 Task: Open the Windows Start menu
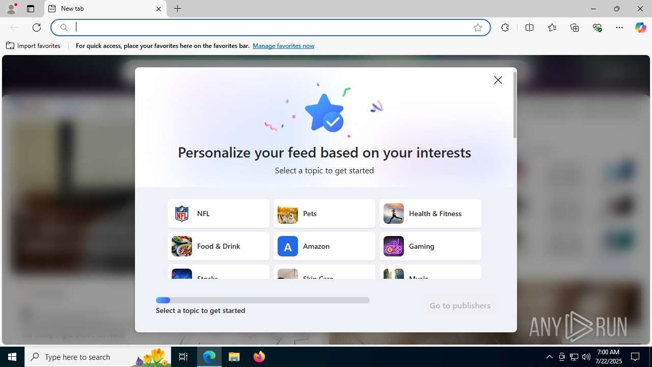pyautogui.click(x=12, y=357)
